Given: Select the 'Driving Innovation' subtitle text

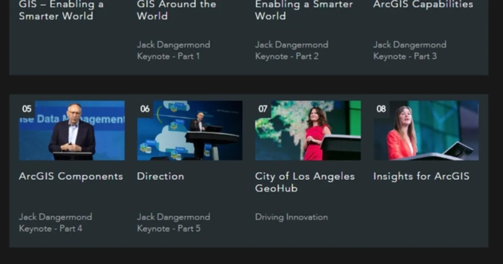Looking at the screenshot, I should pyautogui.click(x=291, y=217).
